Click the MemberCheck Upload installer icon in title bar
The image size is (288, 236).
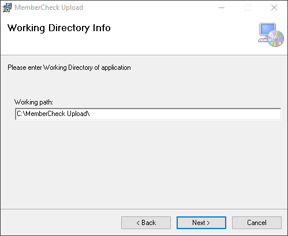click(7, 8)
